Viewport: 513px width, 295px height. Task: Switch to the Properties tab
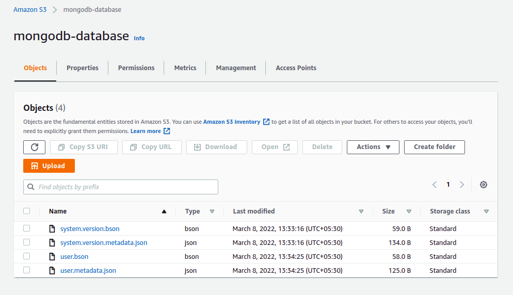coord(83,68)
